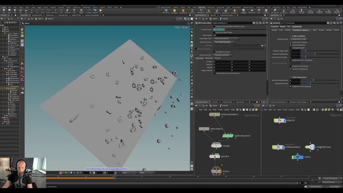Toggle Smooth UV Boundaries checkbox
The width and height of the screenshot is (343, 193).
tap(290, 69)
